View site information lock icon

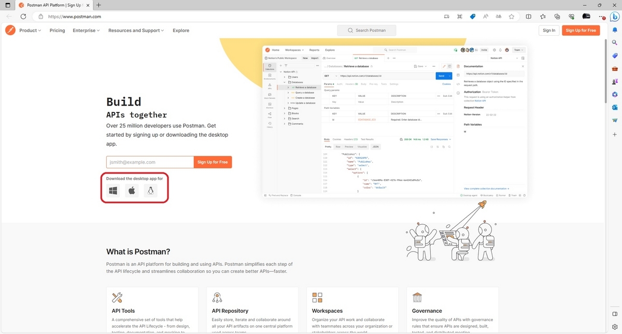tap(41, 17)
